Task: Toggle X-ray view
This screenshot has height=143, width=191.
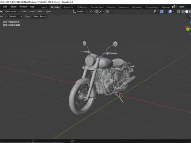Action: click(x=178, y=12)
